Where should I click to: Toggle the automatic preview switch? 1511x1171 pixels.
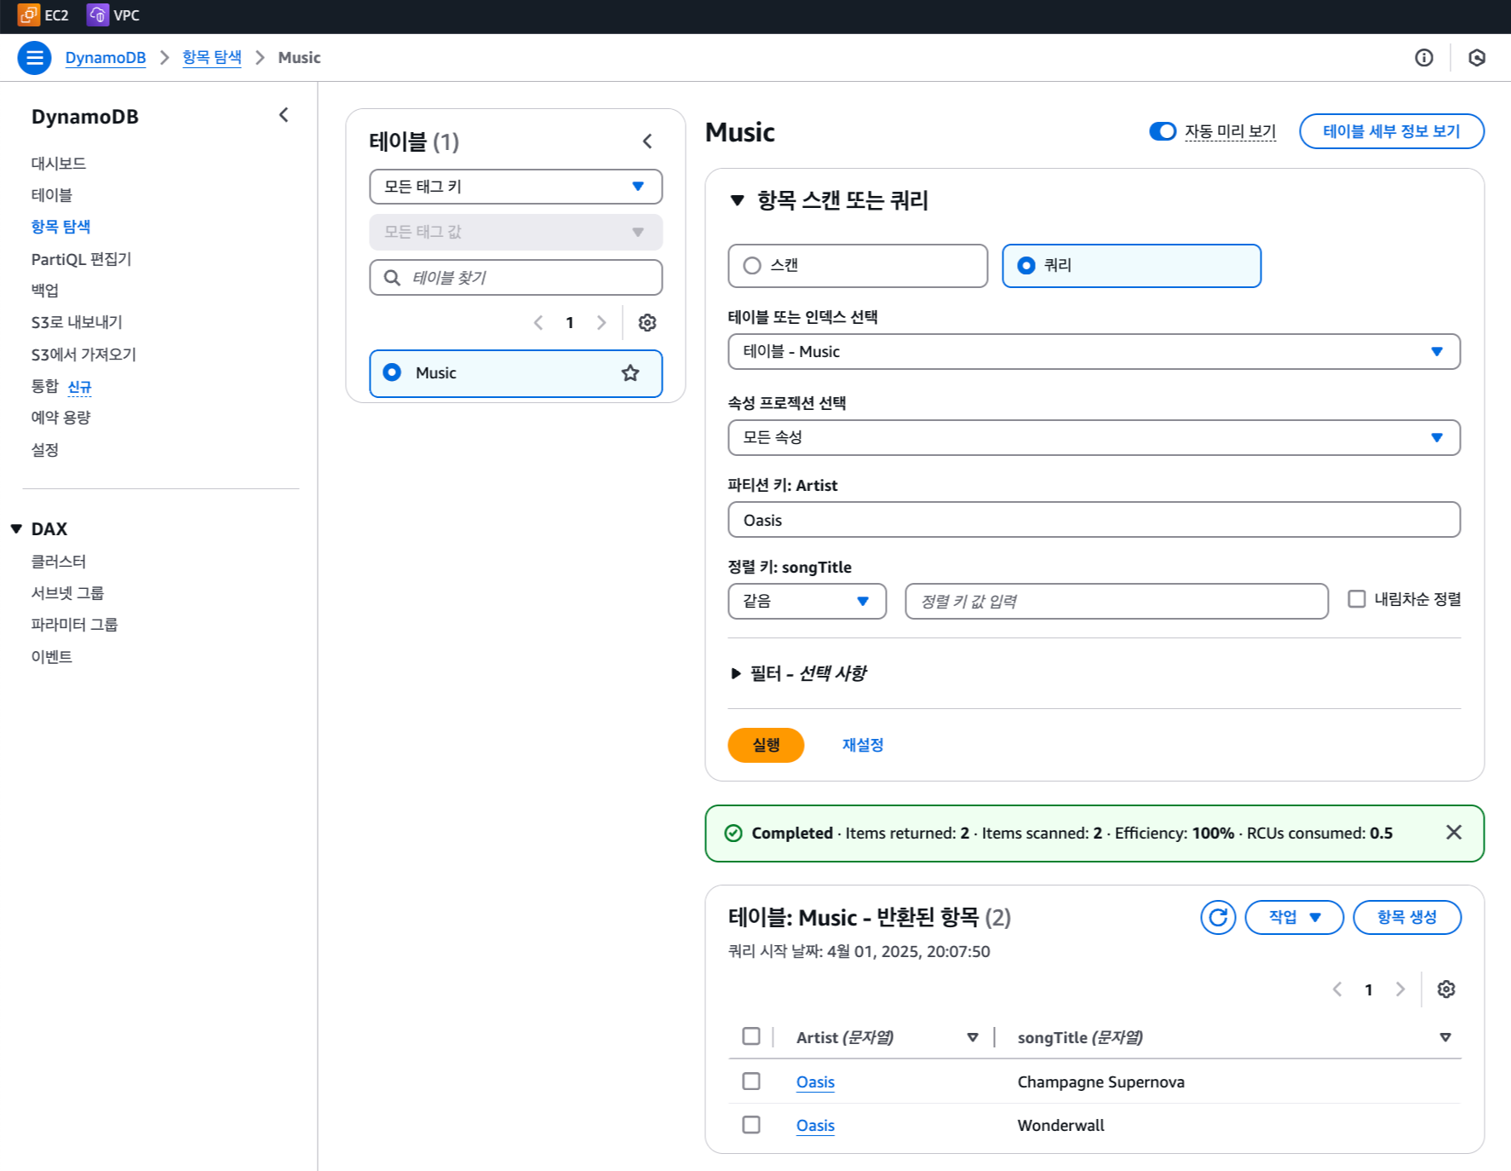pos(1163,131)
